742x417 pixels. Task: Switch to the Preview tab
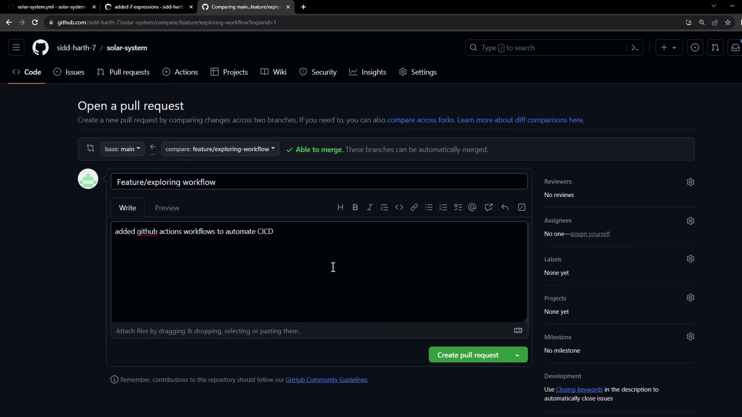[x=167, y=208]
